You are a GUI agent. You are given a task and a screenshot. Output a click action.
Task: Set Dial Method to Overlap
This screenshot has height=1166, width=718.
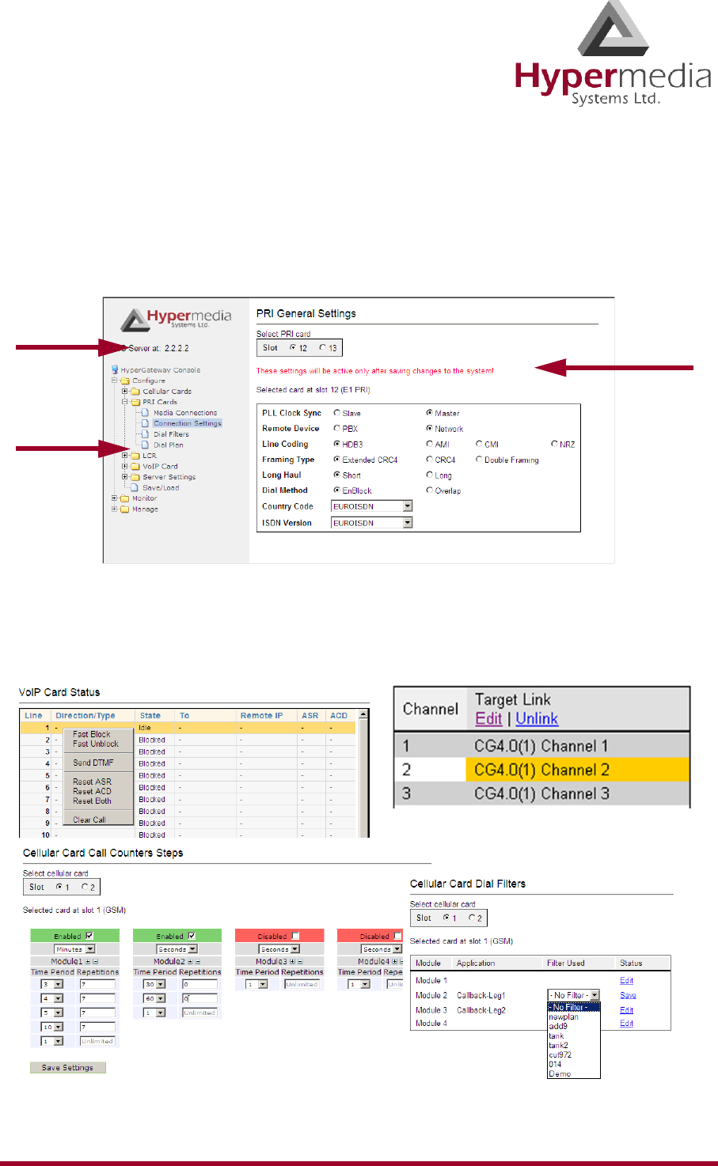(430, 490)
